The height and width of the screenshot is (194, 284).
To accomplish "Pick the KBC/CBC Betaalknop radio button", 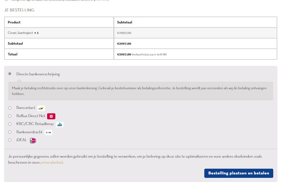I will point(10,124).
